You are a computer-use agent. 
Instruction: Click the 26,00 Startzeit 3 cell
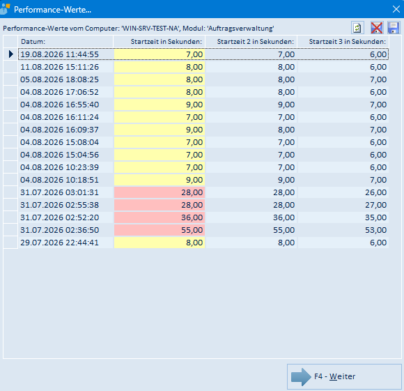343,192
